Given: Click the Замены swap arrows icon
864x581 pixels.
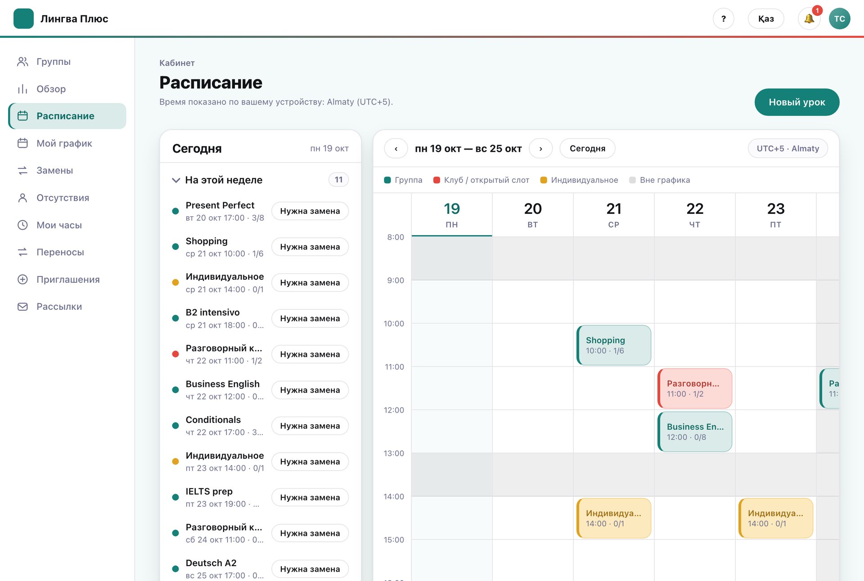Looking at the screenshot, I should tap(22, 171).
